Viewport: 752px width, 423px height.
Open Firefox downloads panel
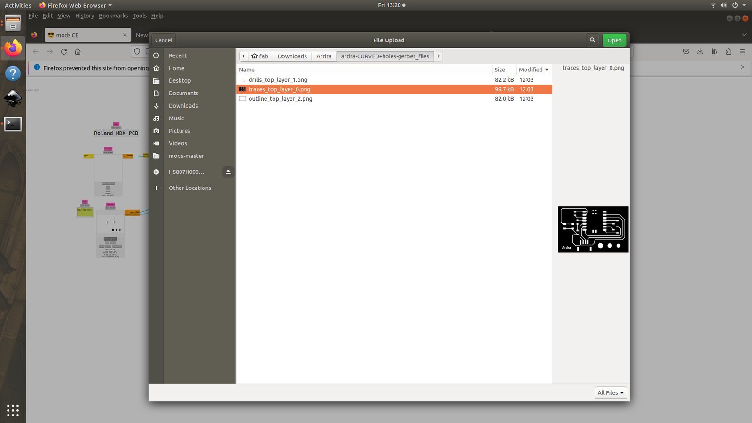tap(700, 52)
